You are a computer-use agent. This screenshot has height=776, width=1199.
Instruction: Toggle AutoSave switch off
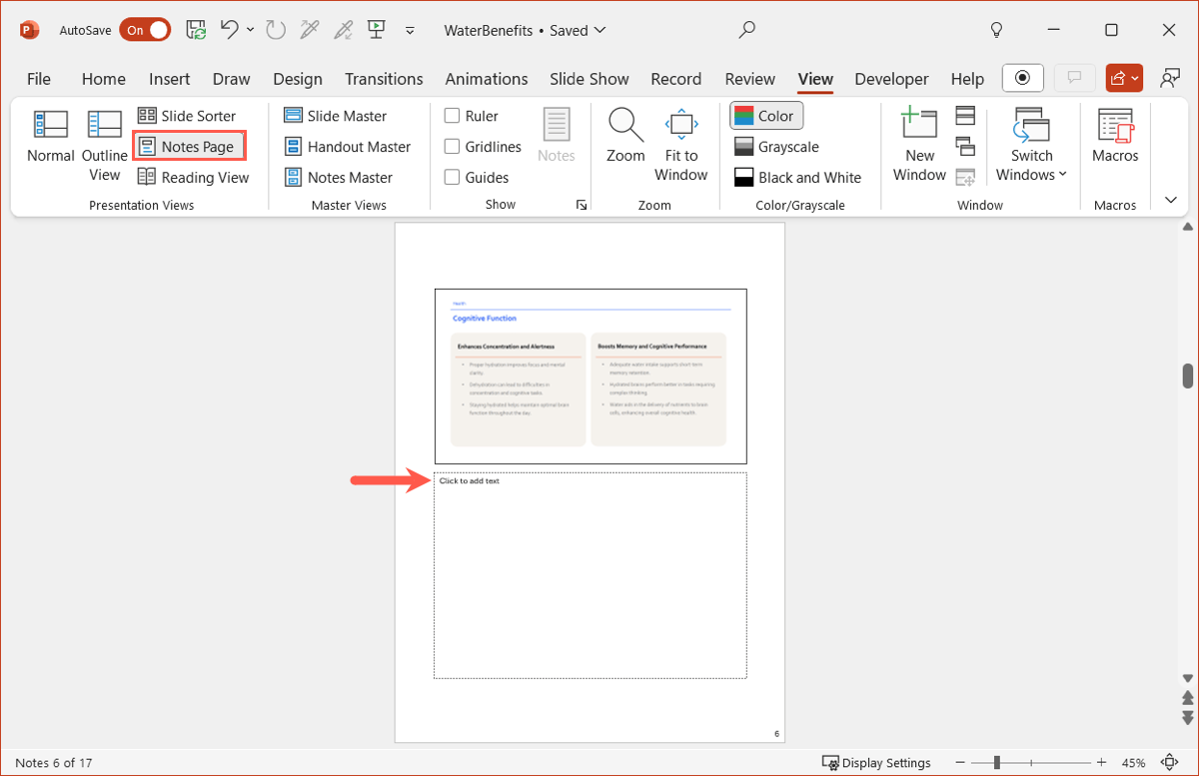pyautogui.click(x=144, y=30)
